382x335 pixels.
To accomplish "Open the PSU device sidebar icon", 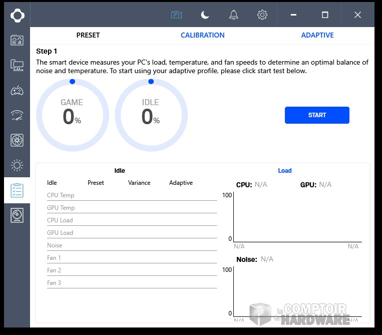I will (x=17, y=215).
